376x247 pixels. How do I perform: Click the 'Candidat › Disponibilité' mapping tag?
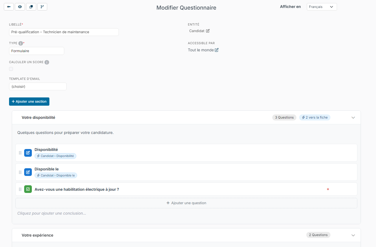click(55, 156)
